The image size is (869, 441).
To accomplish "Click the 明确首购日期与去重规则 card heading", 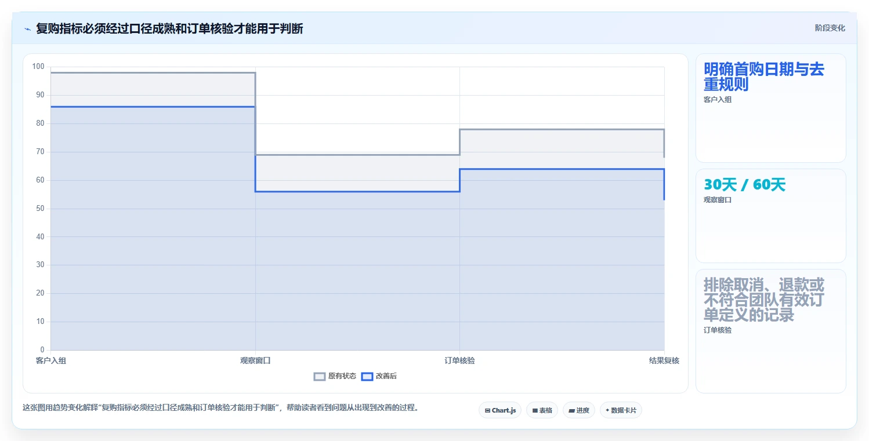I will pyautogui.click(x=763, y=76).
